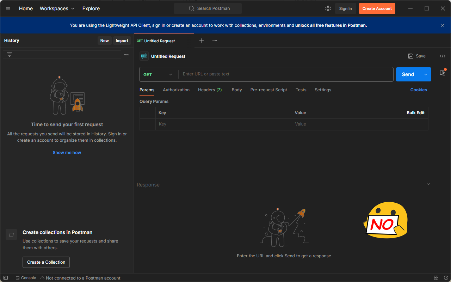Viewport: 451px width, 282px height.
Task: Click the Send button
Action: [408, 74]
